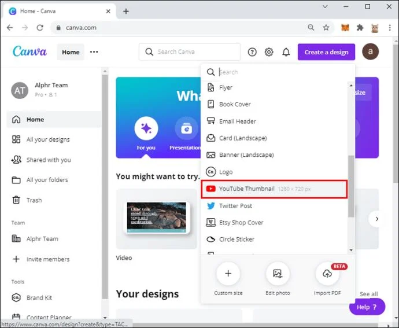399x328 pixels.
Task: Open Shared with you
Action: (x=54, y=160)
